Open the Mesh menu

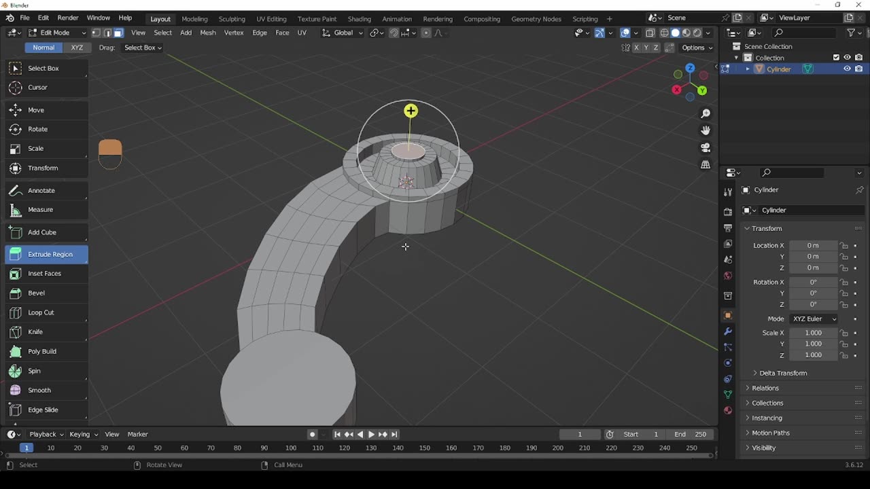(x=208, y=33)
